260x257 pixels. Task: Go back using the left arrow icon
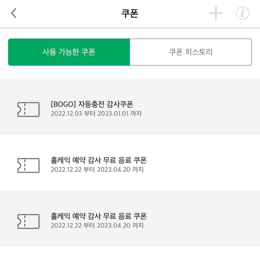coord(13,13)
